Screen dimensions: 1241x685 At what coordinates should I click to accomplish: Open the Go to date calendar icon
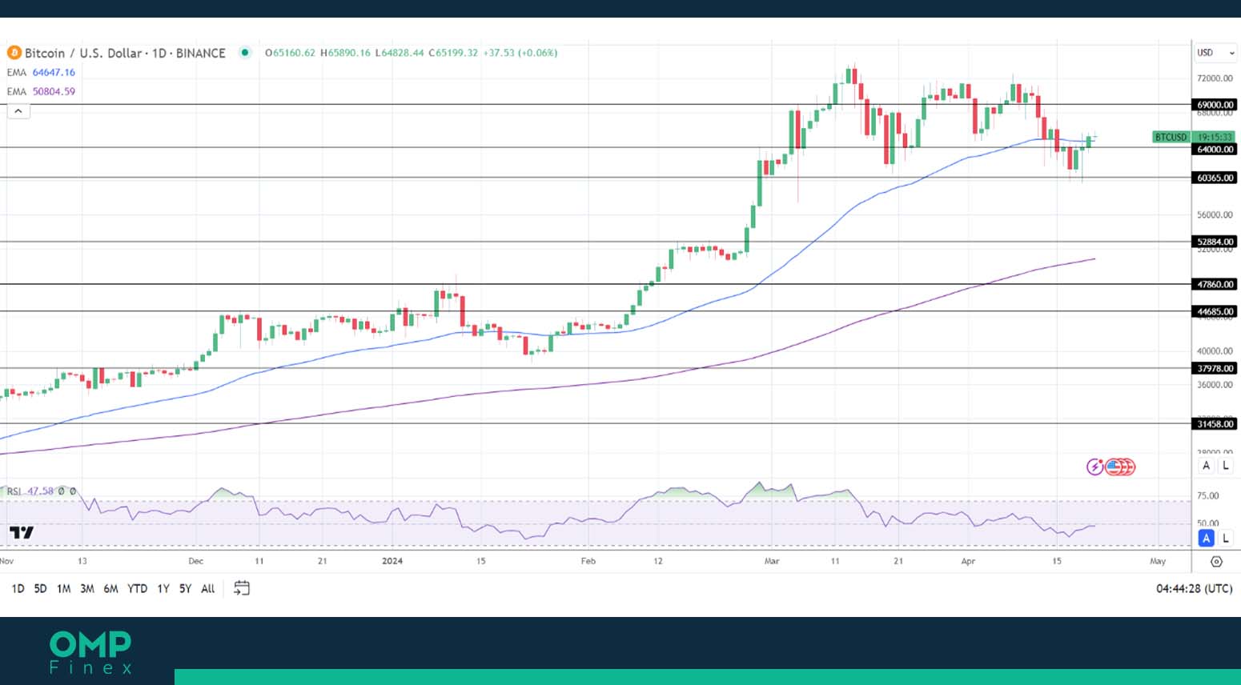(242, 588)
